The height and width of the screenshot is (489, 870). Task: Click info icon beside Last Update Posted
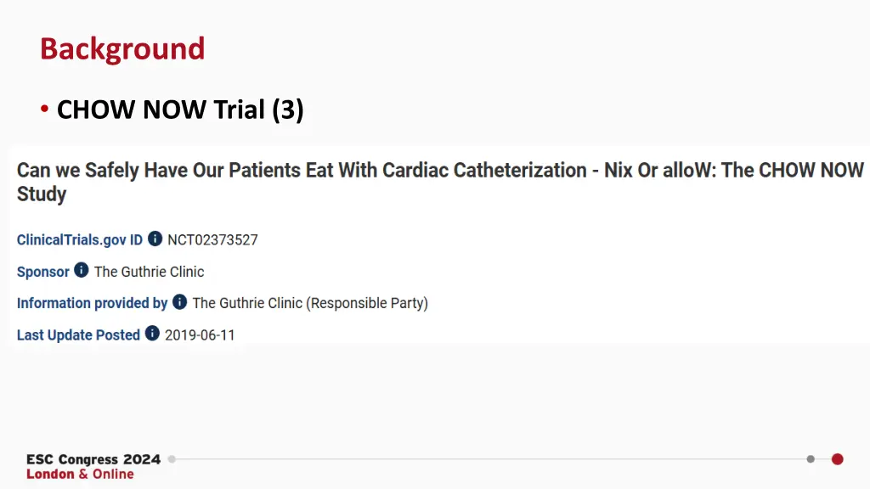pyautogui.click(x=152, y=333)
